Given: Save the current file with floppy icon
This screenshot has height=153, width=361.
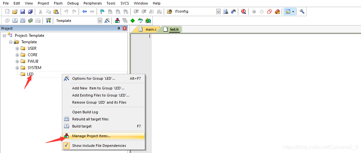Looking at the screenshot, I should 23,12.
